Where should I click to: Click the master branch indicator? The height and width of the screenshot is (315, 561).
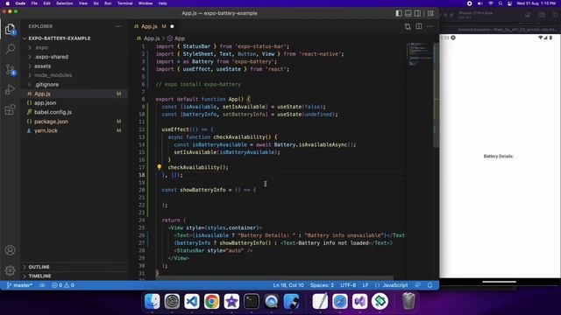click(19, 285)
